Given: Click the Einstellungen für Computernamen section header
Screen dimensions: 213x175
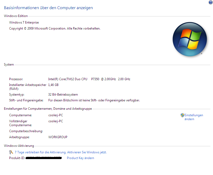Looking at the screenshot, I should tap(48, 109).
